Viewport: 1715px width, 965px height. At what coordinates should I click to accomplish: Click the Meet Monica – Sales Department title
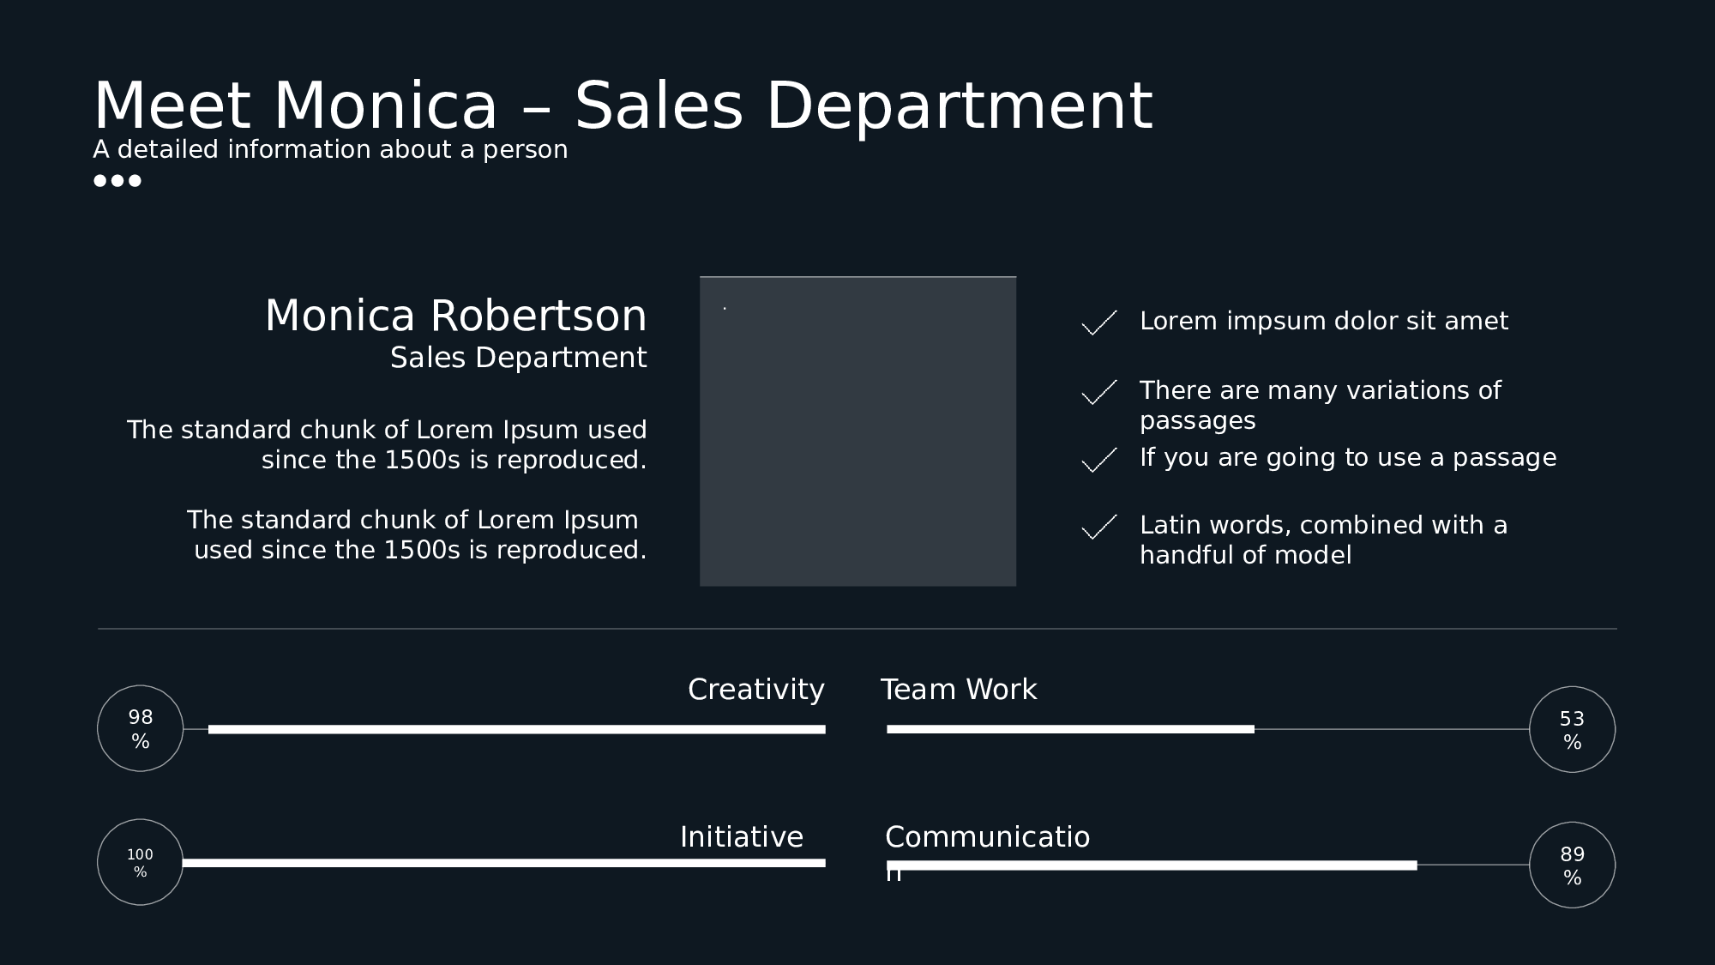pyautogui.click(x=623, y=106)
